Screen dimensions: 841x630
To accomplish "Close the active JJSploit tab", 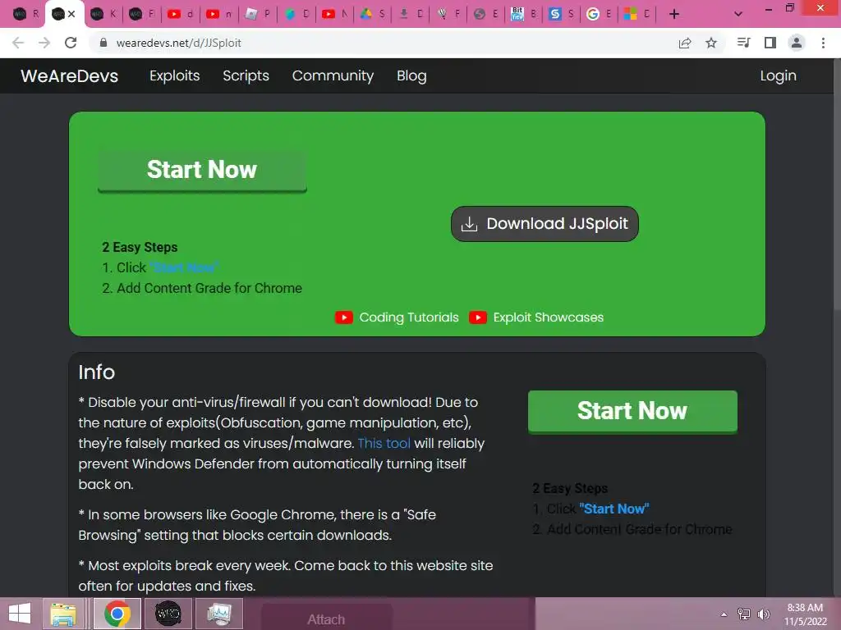I will 72,15.
